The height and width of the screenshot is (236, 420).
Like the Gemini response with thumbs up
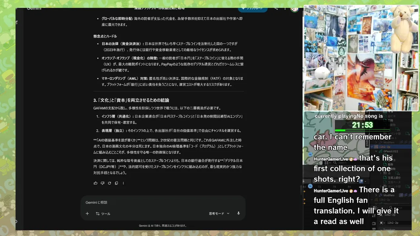click(95, 183)
